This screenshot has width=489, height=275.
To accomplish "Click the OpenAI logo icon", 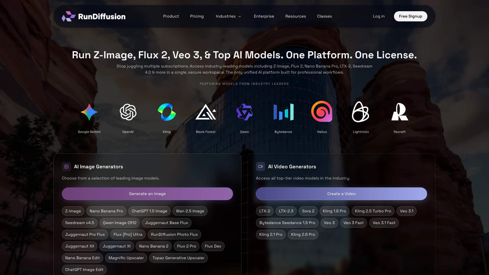I will [128, 112].
